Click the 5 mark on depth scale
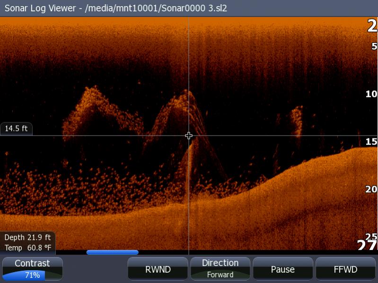This screenshot has width=378, height=283. [374, 46]
